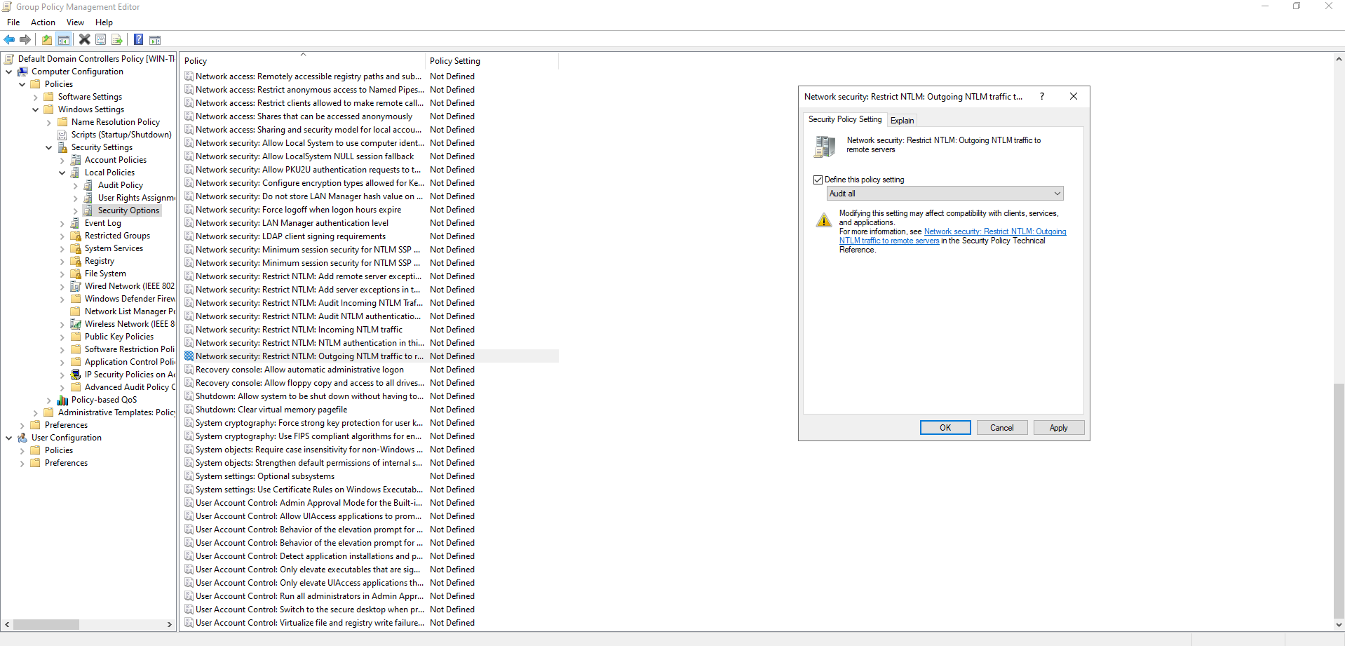Click the Export List toolbar icon

[x=117, y=40]
